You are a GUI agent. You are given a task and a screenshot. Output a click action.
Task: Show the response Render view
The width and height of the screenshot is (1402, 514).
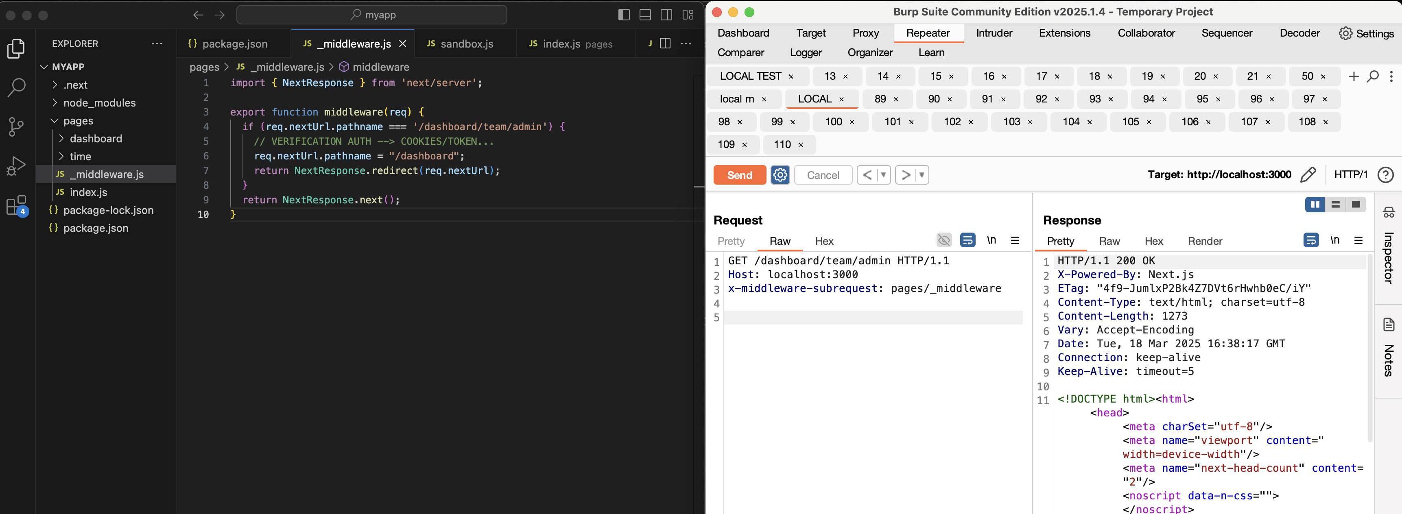point(1205,241)
